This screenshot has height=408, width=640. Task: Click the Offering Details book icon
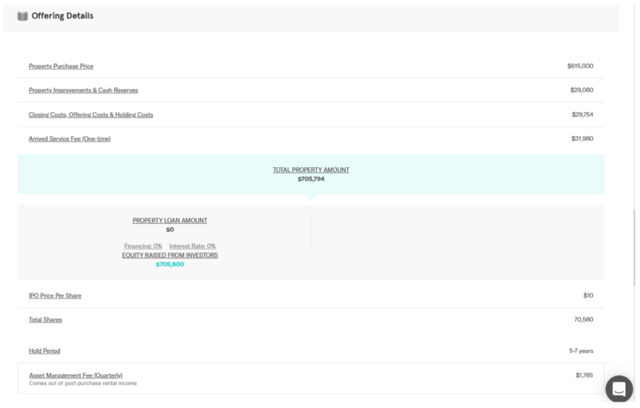pos(22,16)
